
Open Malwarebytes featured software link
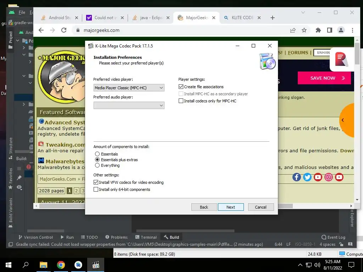[x=65, y=161]
